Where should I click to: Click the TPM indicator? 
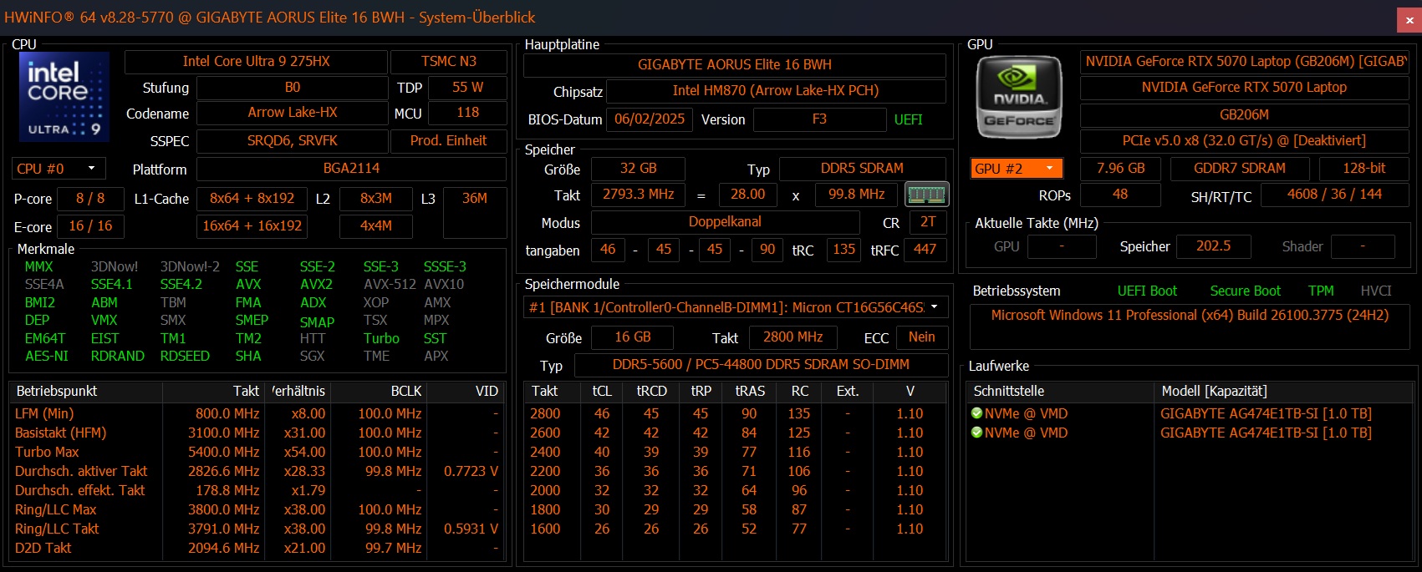pos(1321,291)
